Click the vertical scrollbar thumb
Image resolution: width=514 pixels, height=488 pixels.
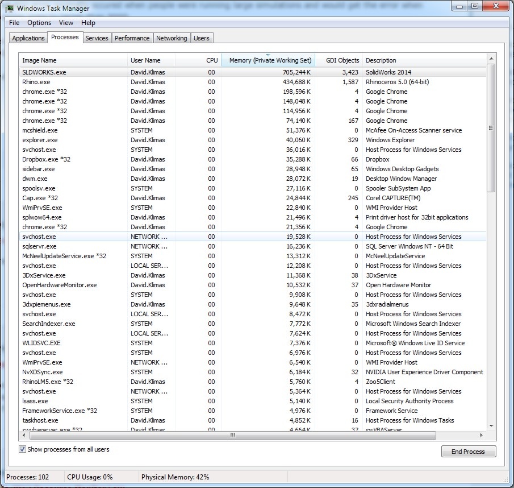coord(491,128)
